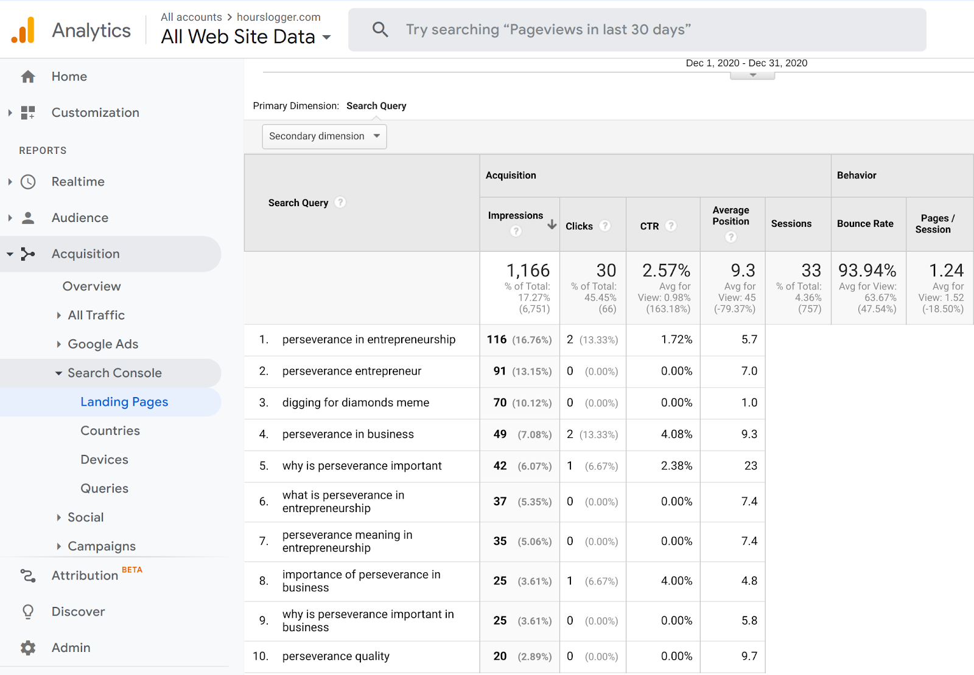Open the perseverance in entrepreneurship query
Screen dimensions: 974x675
point(369,339)
